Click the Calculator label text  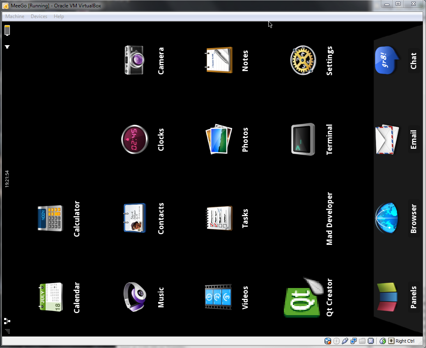(77, 219)
